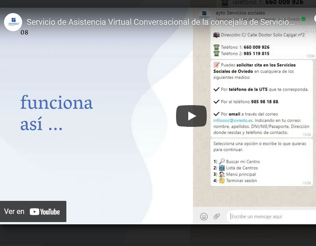Click the 'Dirección' address book icon
316x246 pixels.
tap(216, 34)
